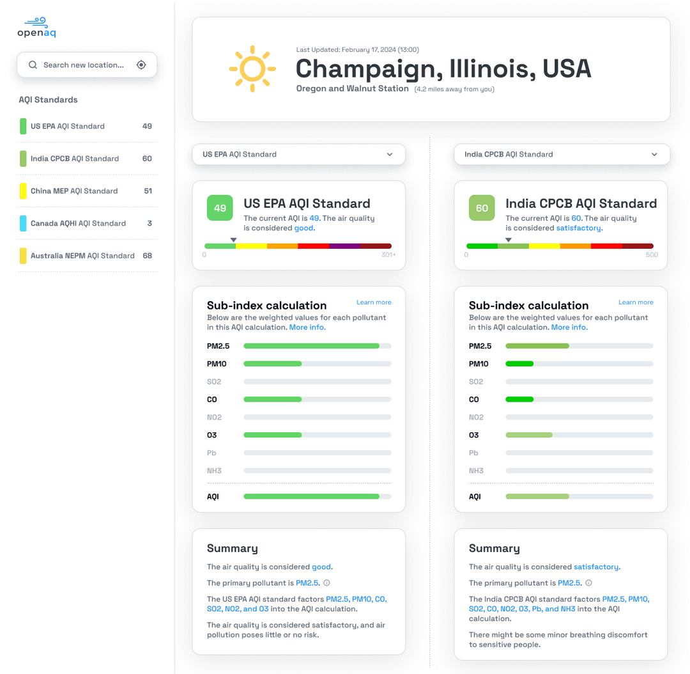Select Canada AQHI AQI Standard in sidebar
Viewport: 690px width, 674px height.
pyautogui.click(x=87, y=223)
